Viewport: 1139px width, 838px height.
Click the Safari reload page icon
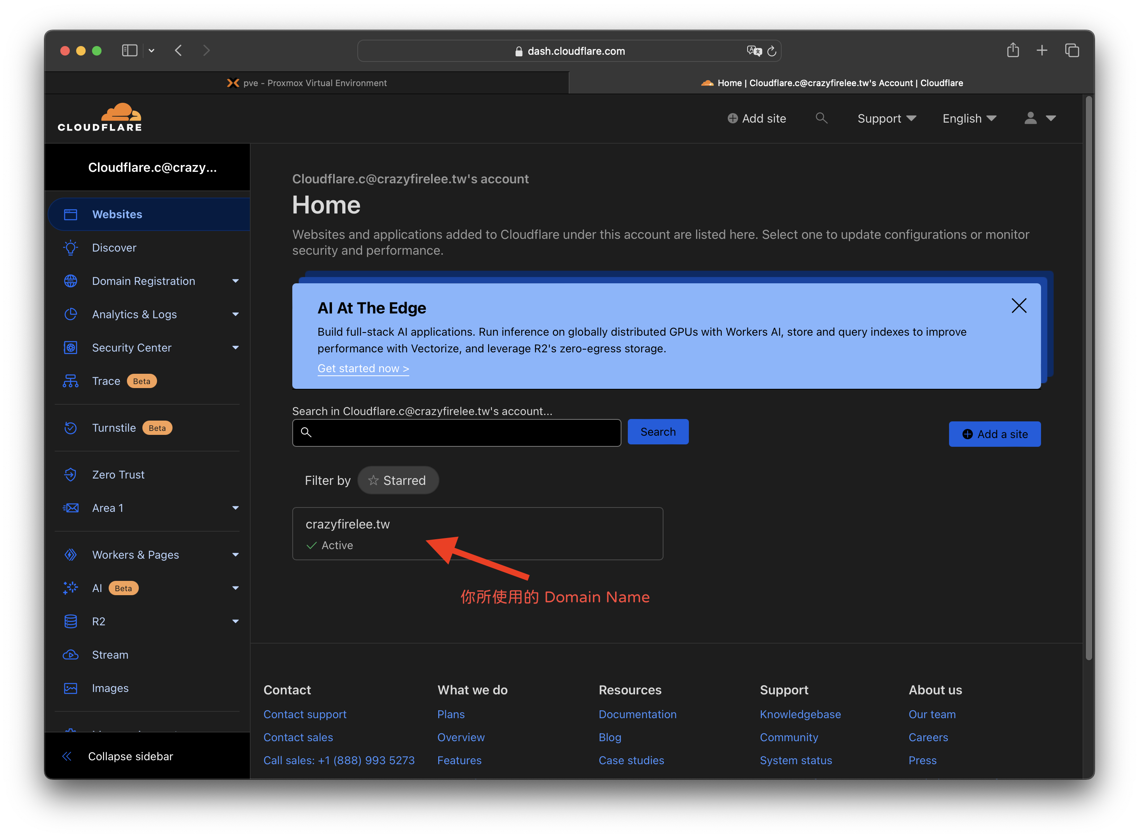(x=771, y=51)
